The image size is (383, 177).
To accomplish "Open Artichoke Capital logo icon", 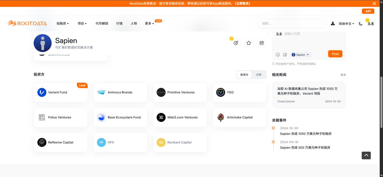I will [221, 118].
